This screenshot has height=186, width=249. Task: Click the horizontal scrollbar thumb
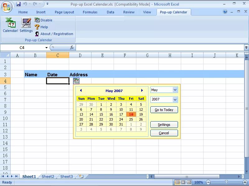[187, 176]
